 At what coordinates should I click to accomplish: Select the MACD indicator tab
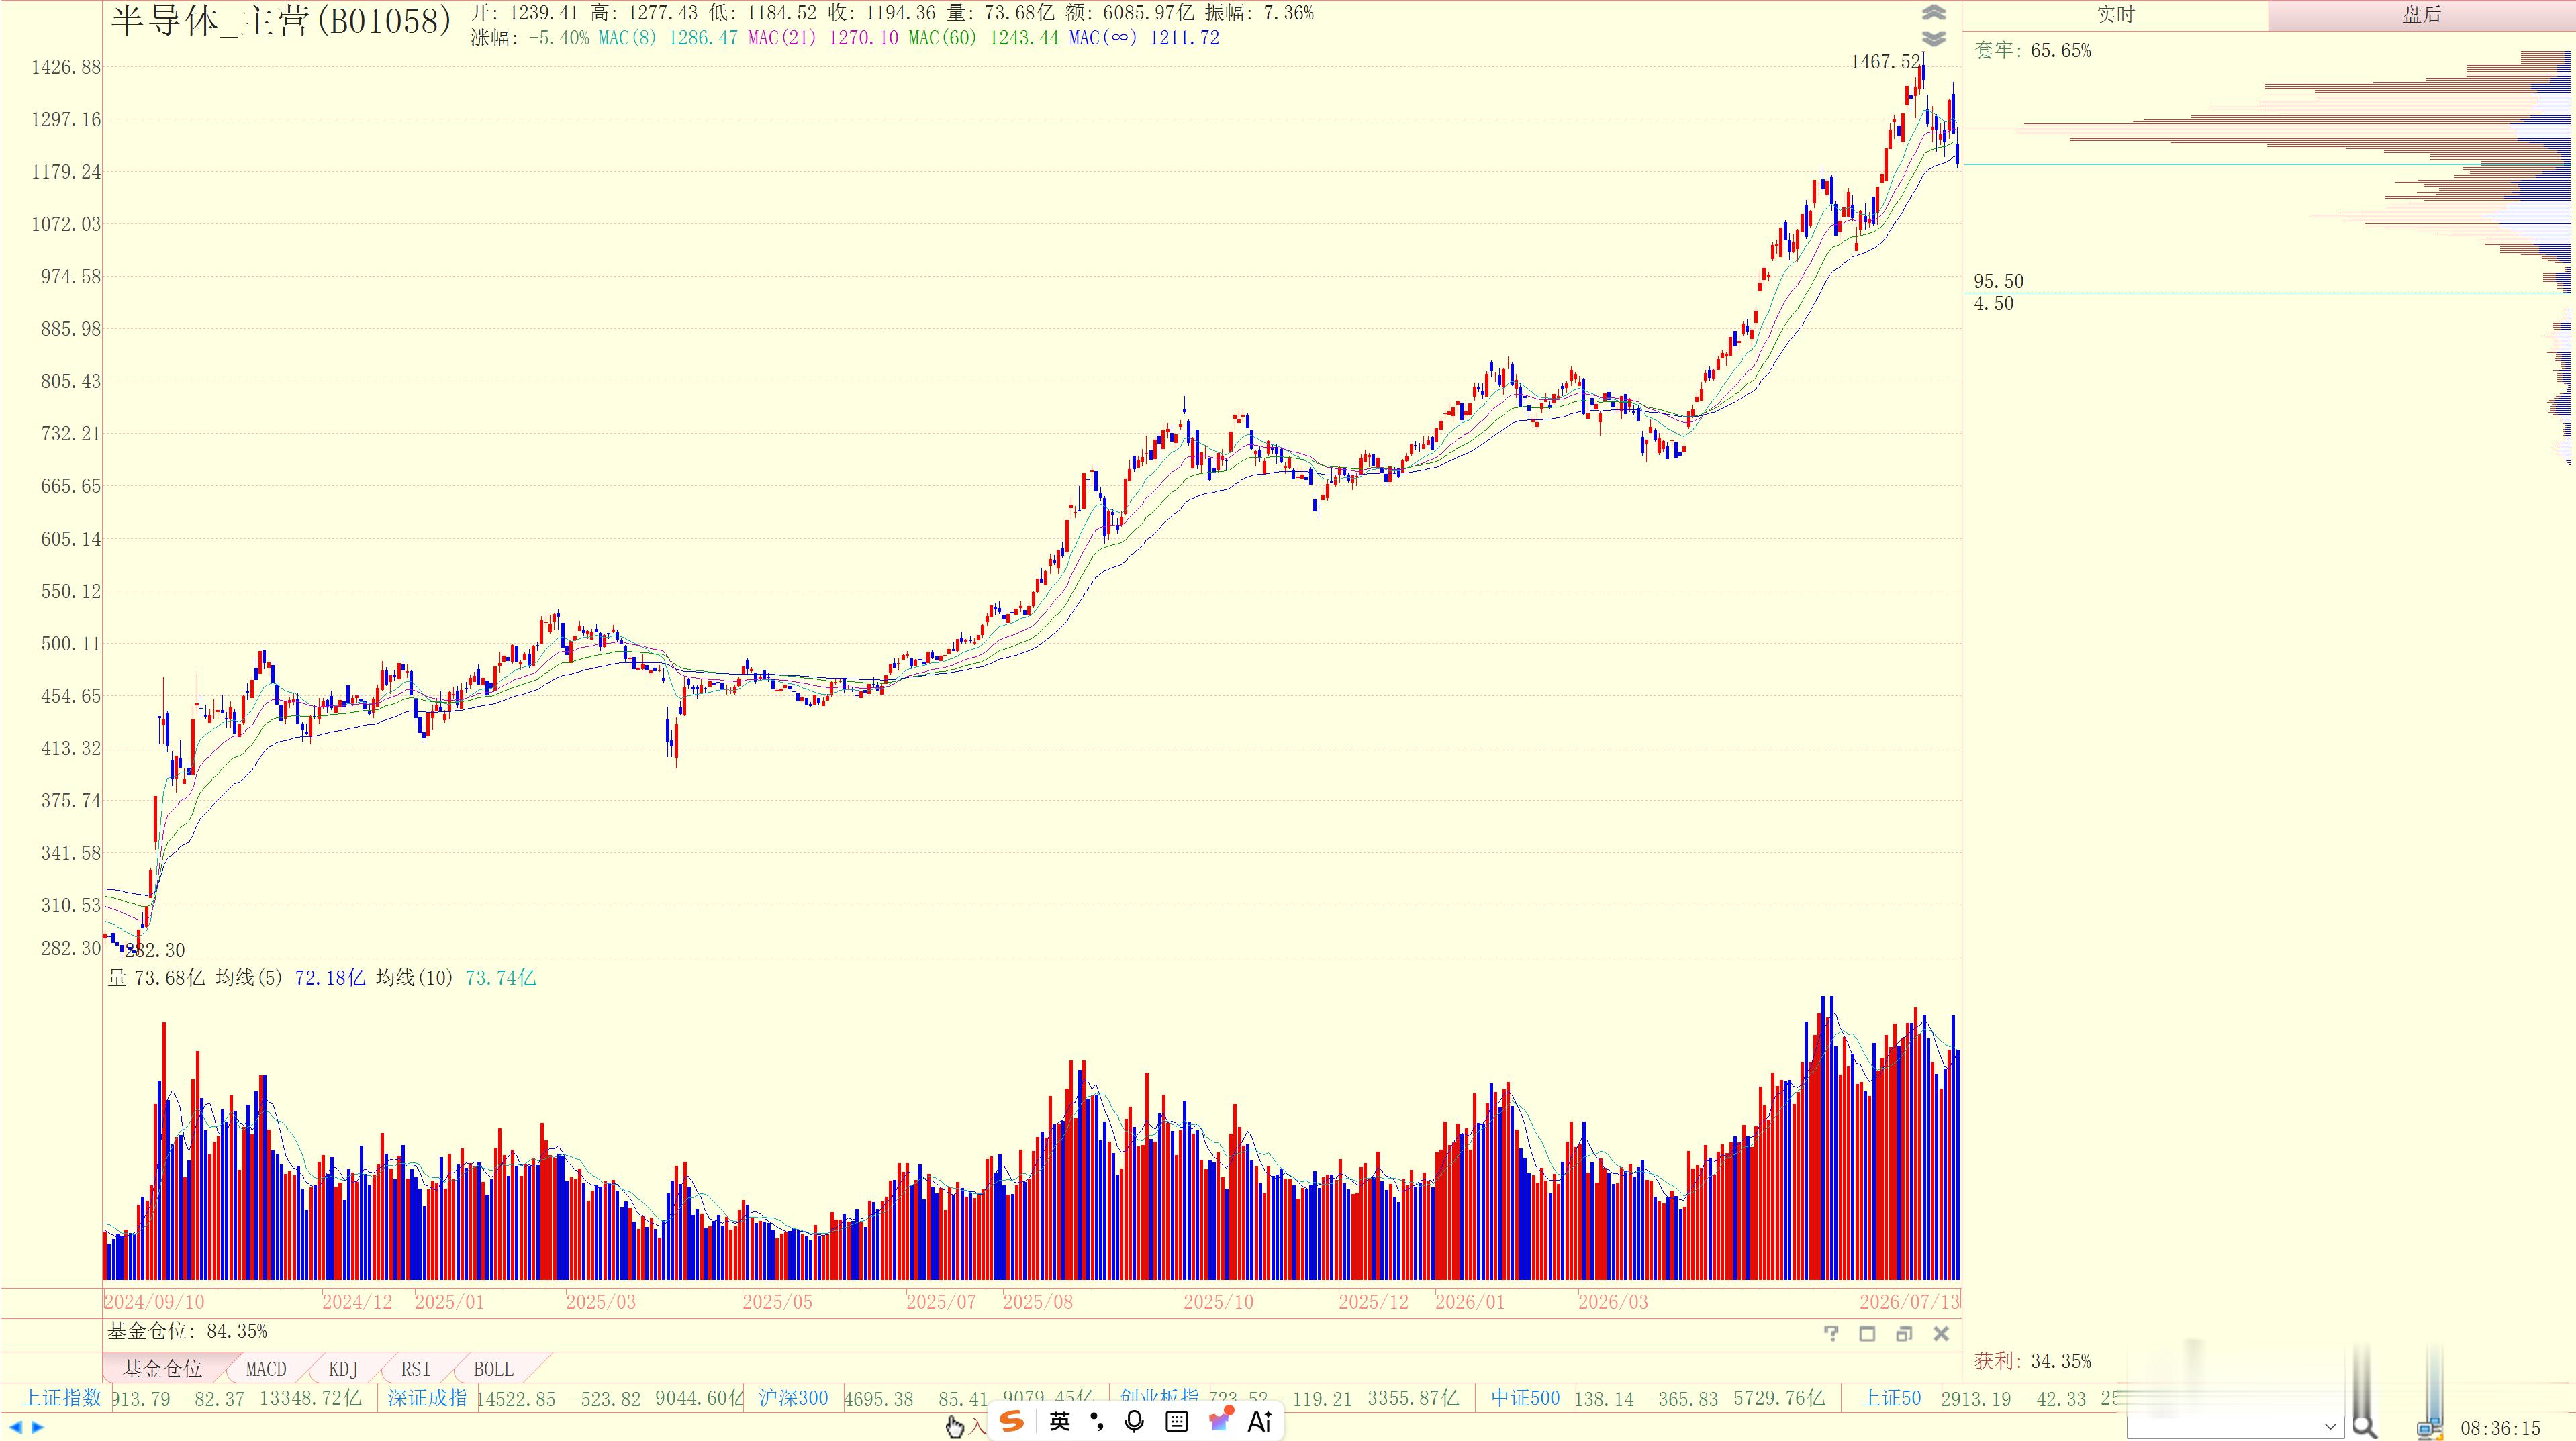266,1368
